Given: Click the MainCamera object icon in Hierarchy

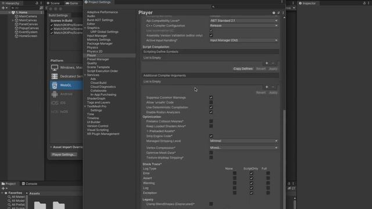Looking at the screenshot, I should pos(17,16).
